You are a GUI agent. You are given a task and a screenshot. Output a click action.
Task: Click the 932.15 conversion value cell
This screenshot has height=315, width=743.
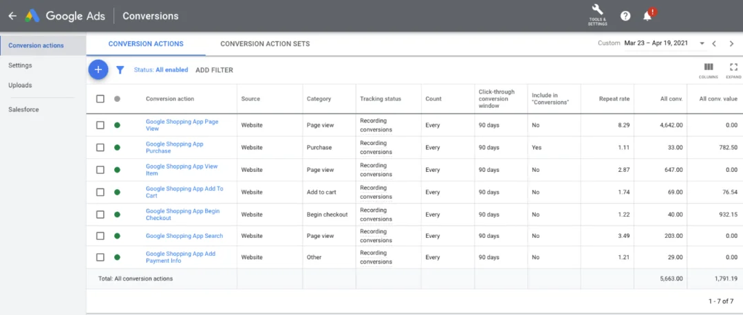tap(729, 214)
